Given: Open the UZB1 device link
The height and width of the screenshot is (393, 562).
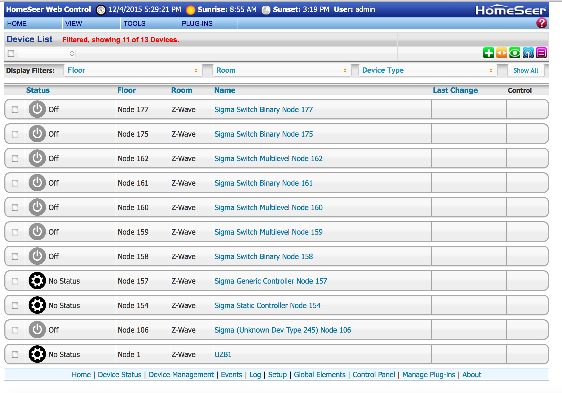Looking at the screenshot, I should click(223, 354).
